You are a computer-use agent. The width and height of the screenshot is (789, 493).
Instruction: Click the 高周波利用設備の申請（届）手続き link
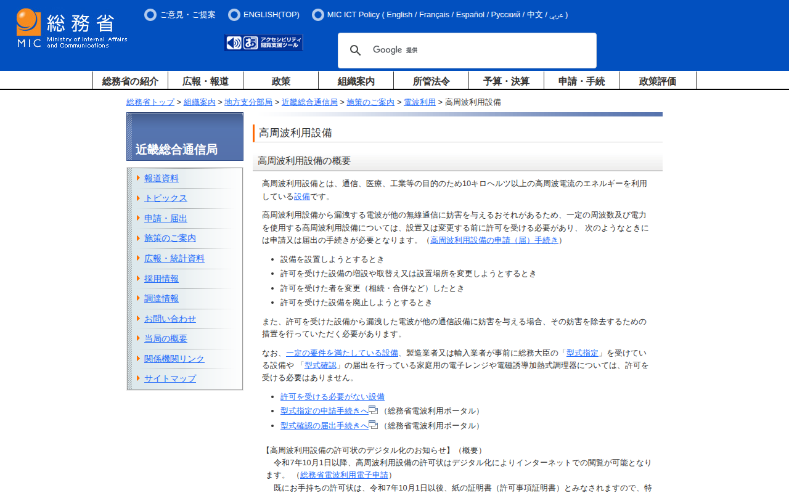coord(494,240)
